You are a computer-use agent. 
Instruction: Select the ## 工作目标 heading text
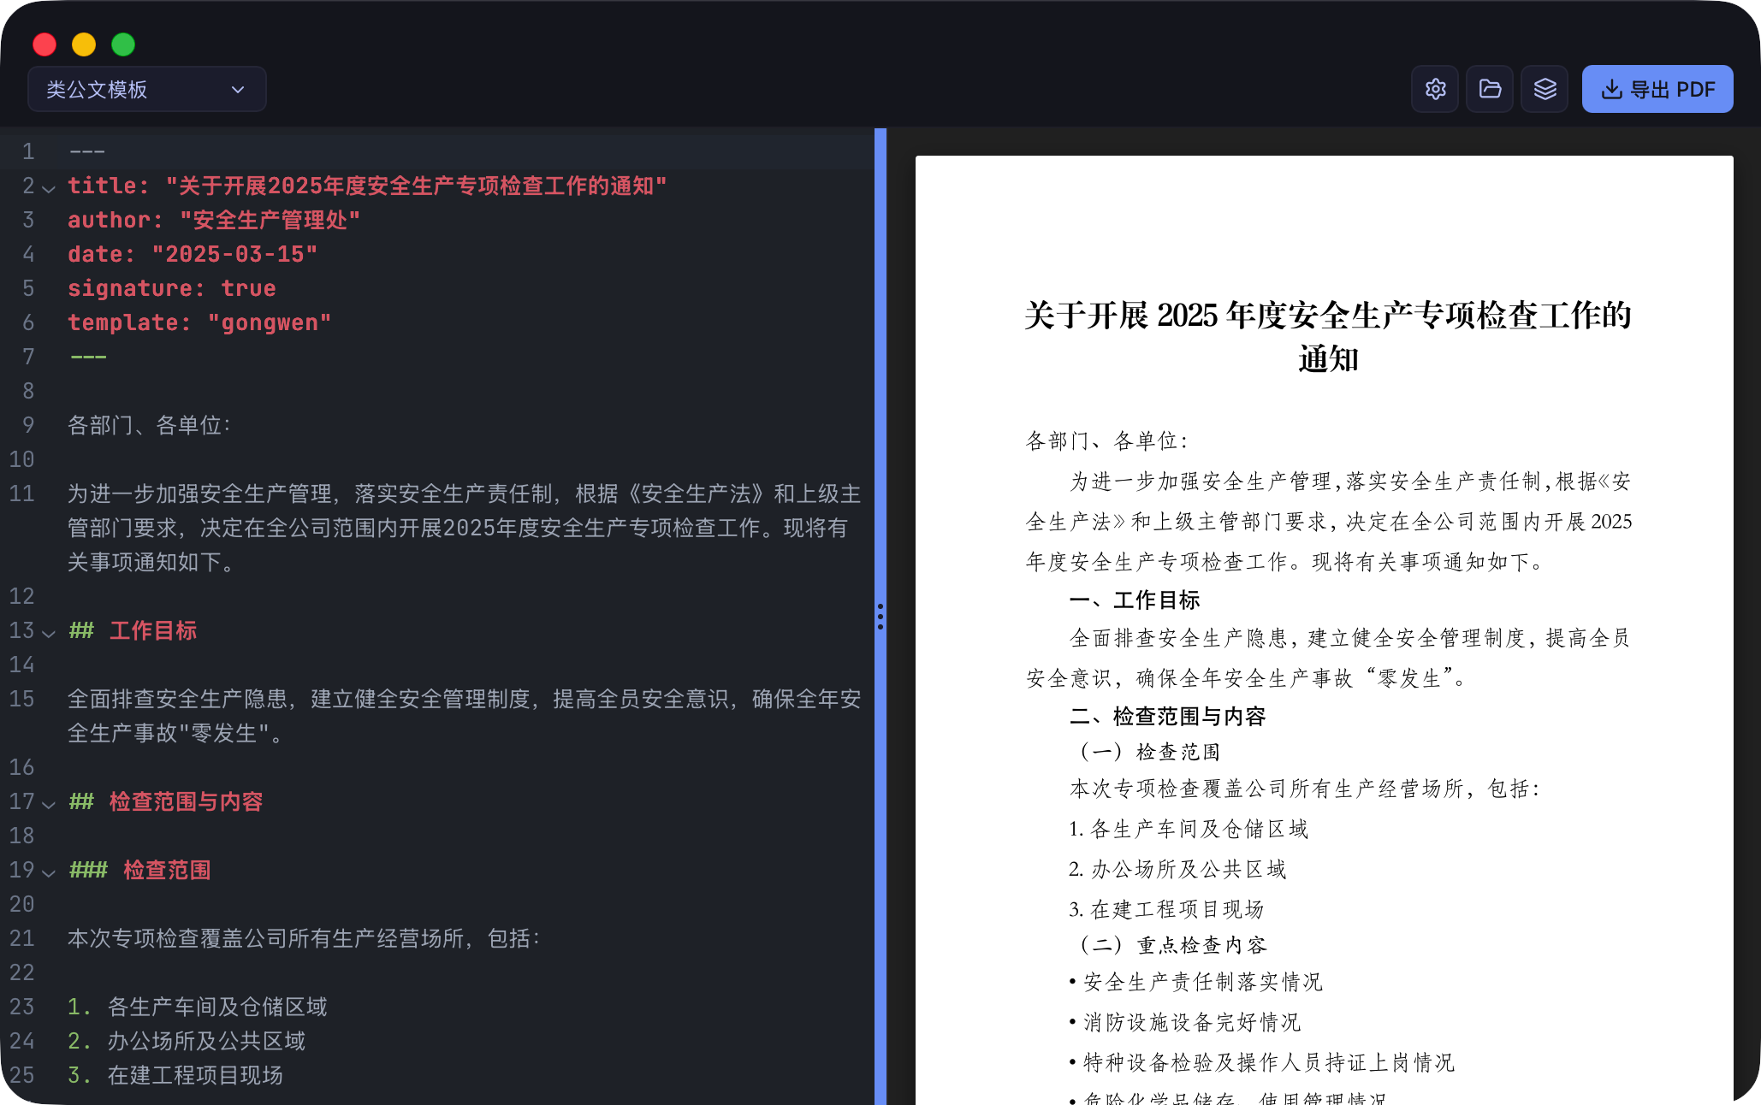click(133, 630)
